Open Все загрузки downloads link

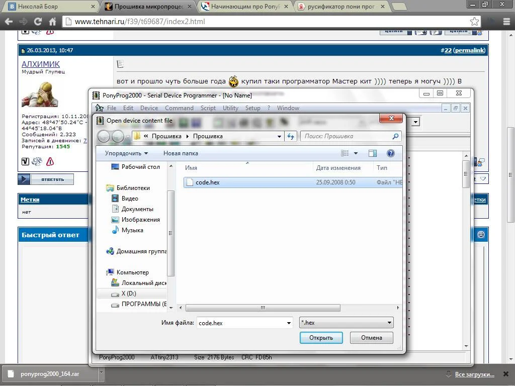pyautogui.click(x=475, y=374)
